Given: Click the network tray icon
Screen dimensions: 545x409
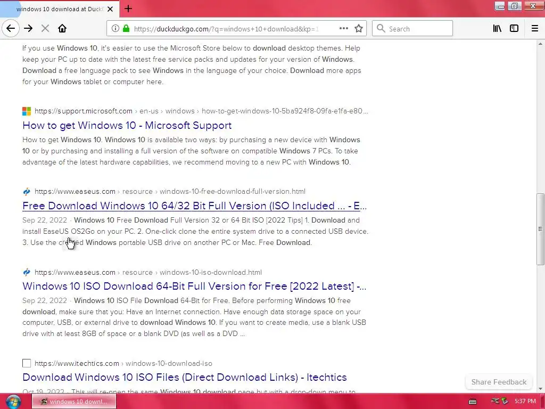Looking at the screenshot, I should 495,401.
